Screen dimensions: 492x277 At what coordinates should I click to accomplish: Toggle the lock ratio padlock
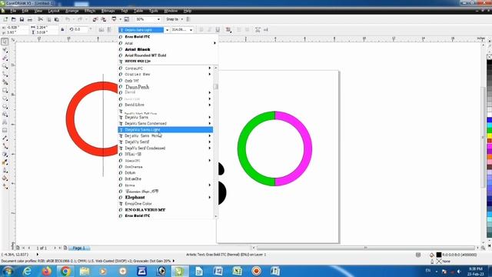(62, 29)
